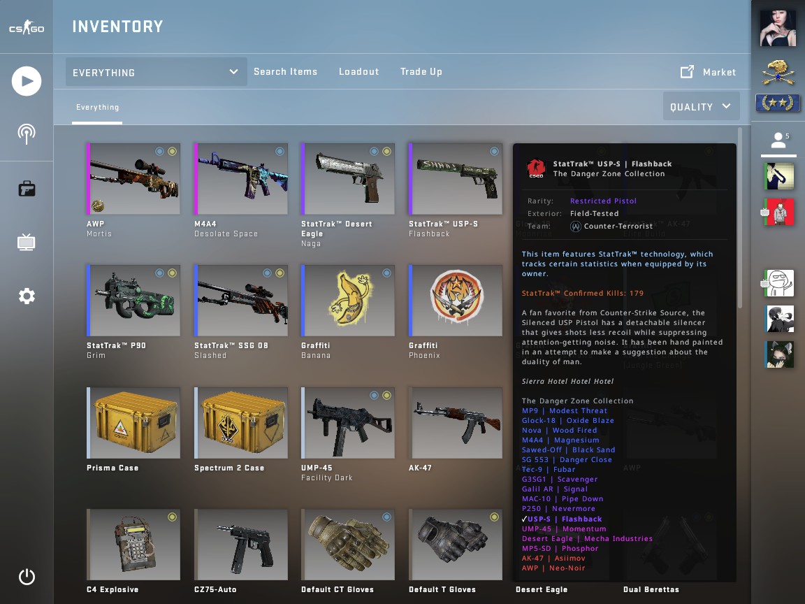Click the power quit icon
Viewport: 805px width, 604px height.
27,577
